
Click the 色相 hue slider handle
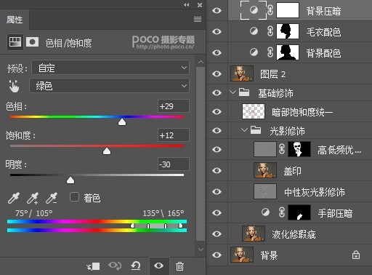pyautogui.click(x=122, y=122)
